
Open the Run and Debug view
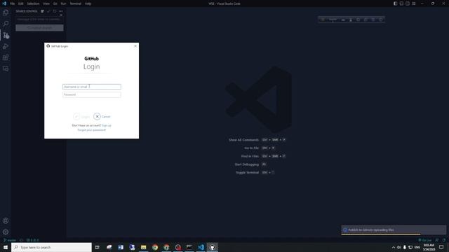[6, 46]
